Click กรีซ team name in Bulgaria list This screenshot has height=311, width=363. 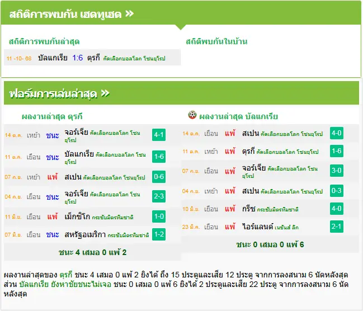click(249, 209)
